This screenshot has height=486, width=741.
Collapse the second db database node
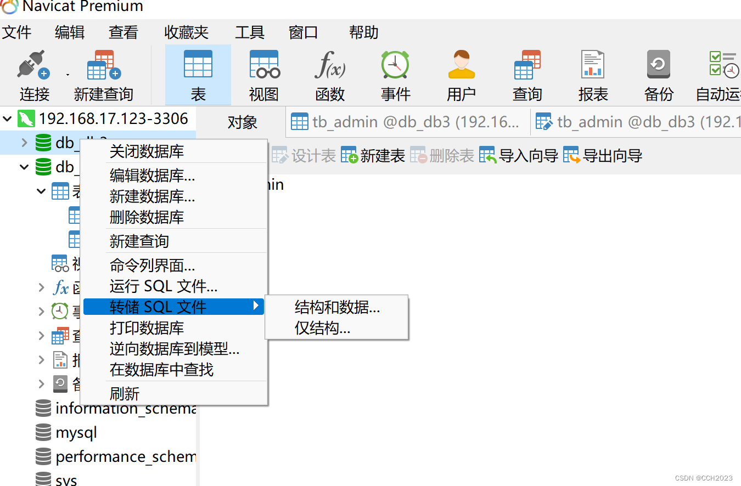pyautogui.click(x=24, y=167)
